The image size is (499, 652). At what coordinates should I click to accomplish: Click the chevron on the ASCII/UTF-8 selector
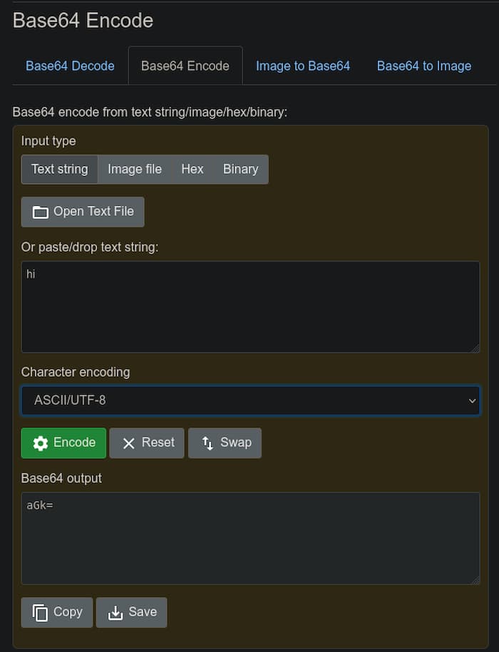pos(472,400)
